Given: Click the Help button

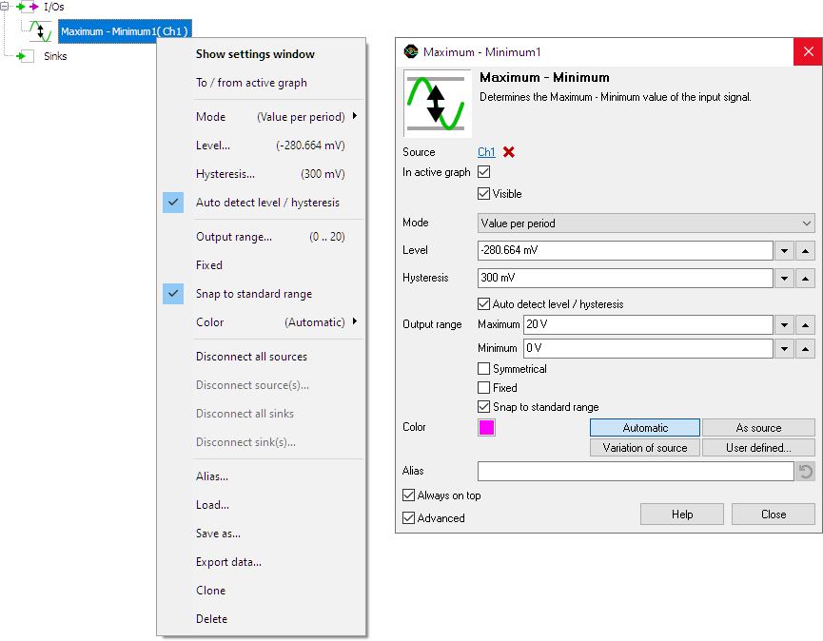Looking at the screenshot, I should coord(682,515).
